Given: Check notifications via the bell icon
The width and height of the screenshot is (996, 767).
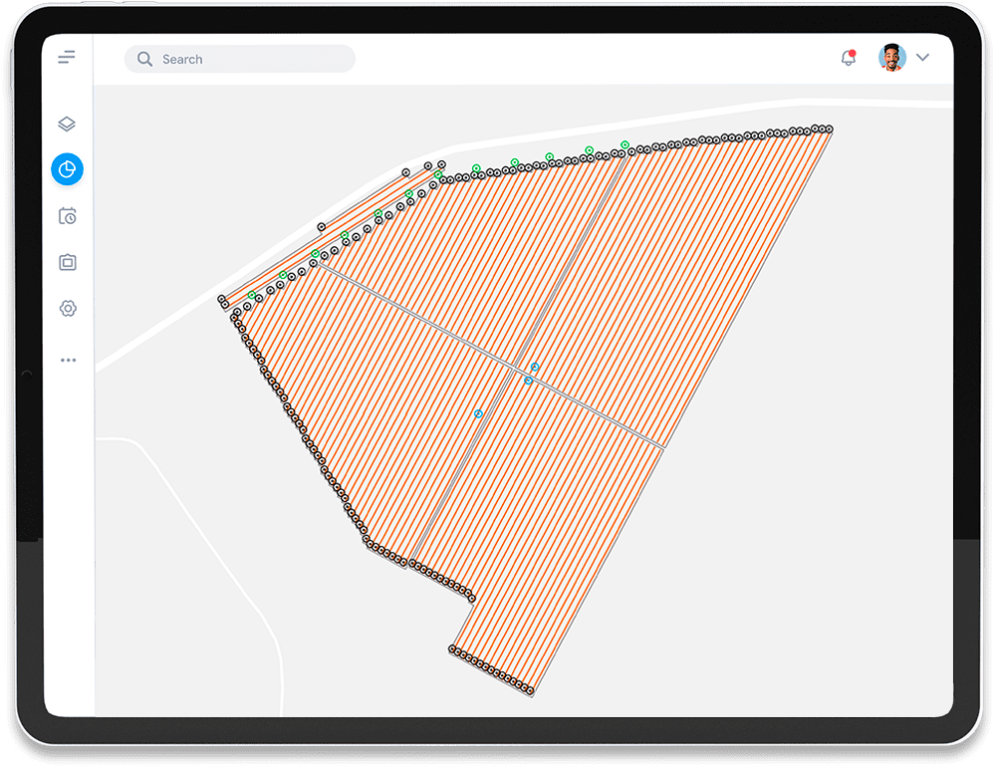Looking at the screenshot, I should 849,58.
